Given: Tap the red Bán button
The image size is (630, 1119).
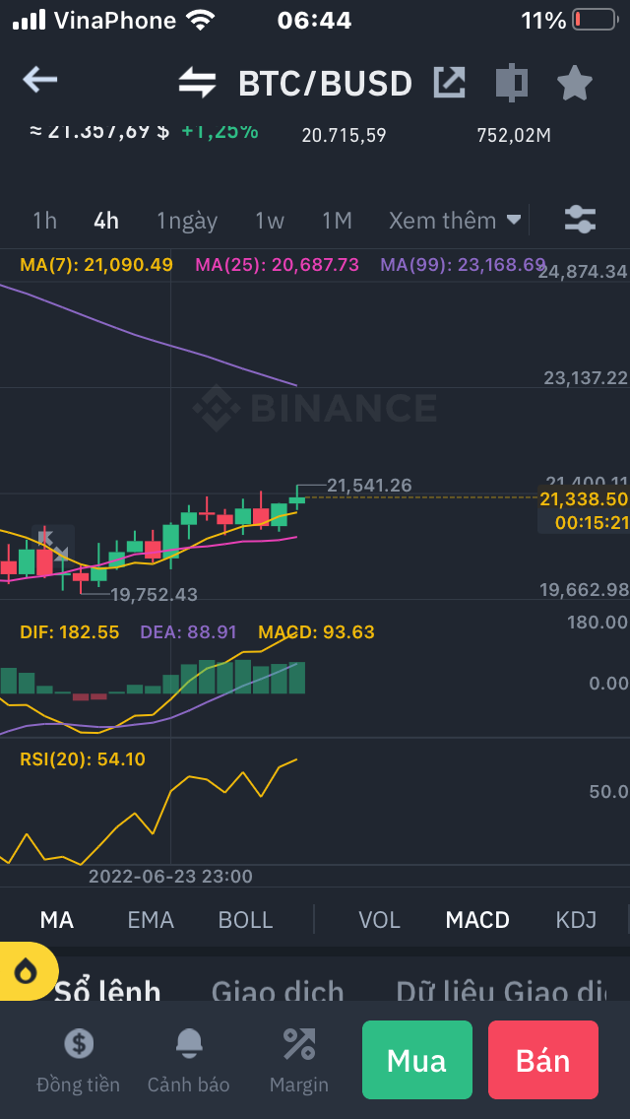Looking at the screenshot, I should coord(543,1060).
